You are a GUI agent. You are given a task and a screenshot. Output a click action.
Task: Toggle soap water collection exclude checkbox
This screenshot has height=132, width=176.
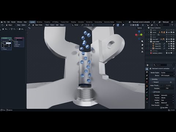pyautogui.click(x=167, y=41)
